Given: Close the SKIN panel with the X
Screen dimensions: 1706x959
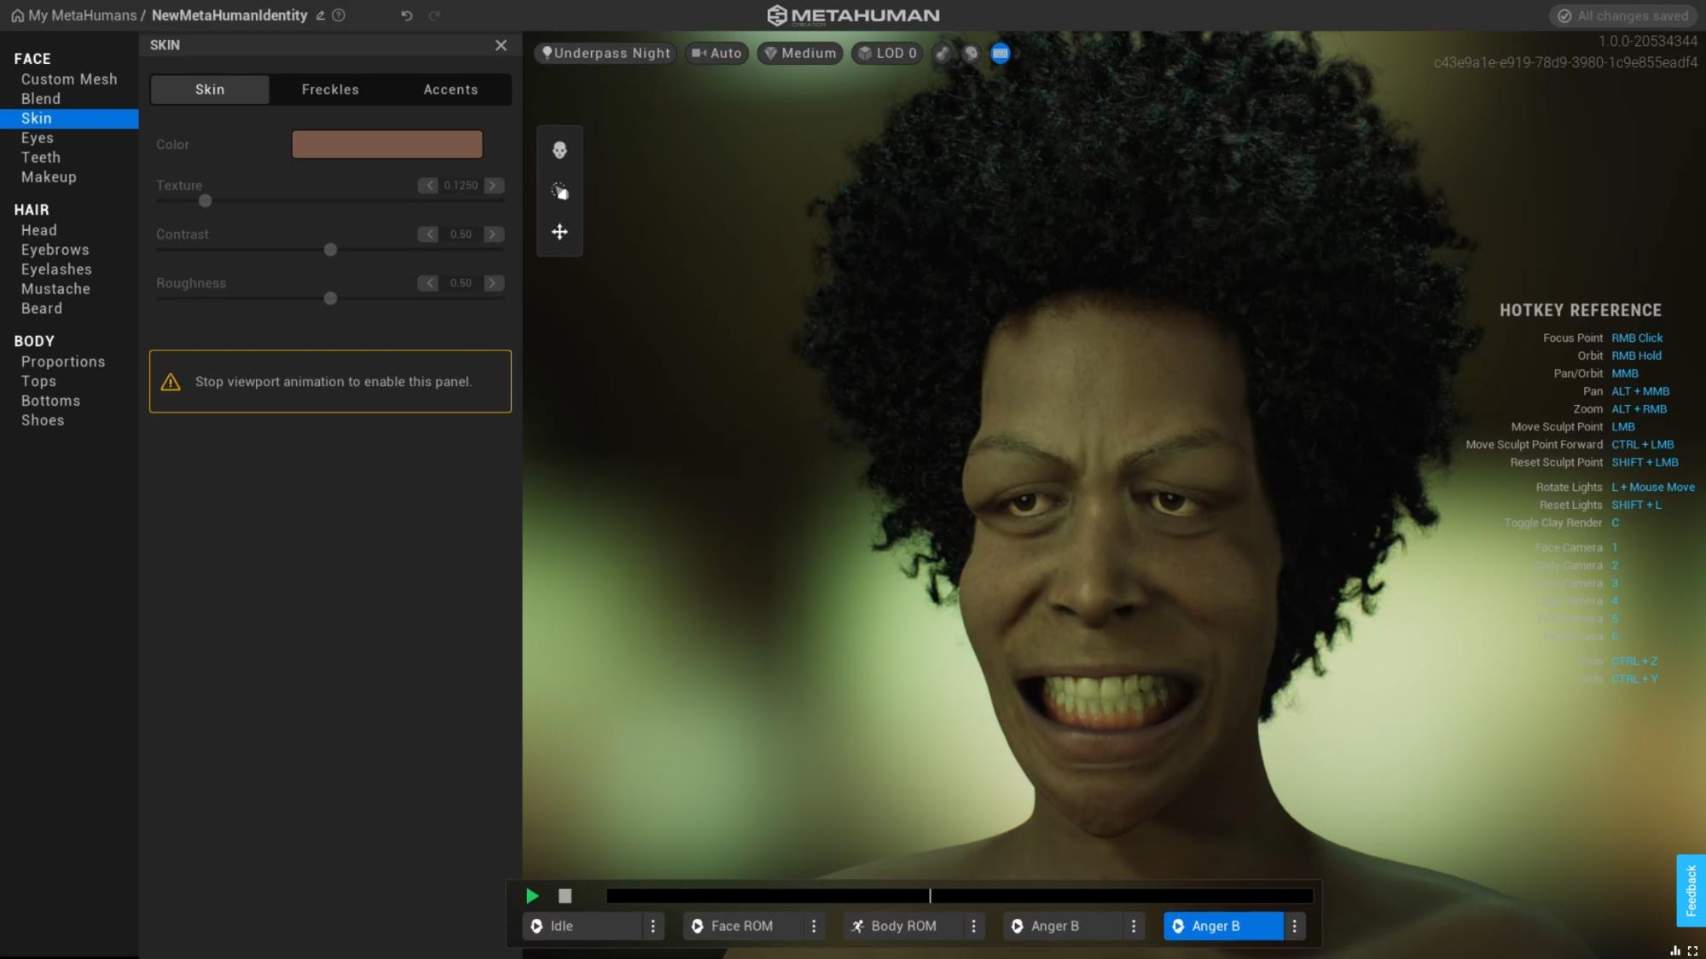Looking at the screenshot, I should pos(501,45).
